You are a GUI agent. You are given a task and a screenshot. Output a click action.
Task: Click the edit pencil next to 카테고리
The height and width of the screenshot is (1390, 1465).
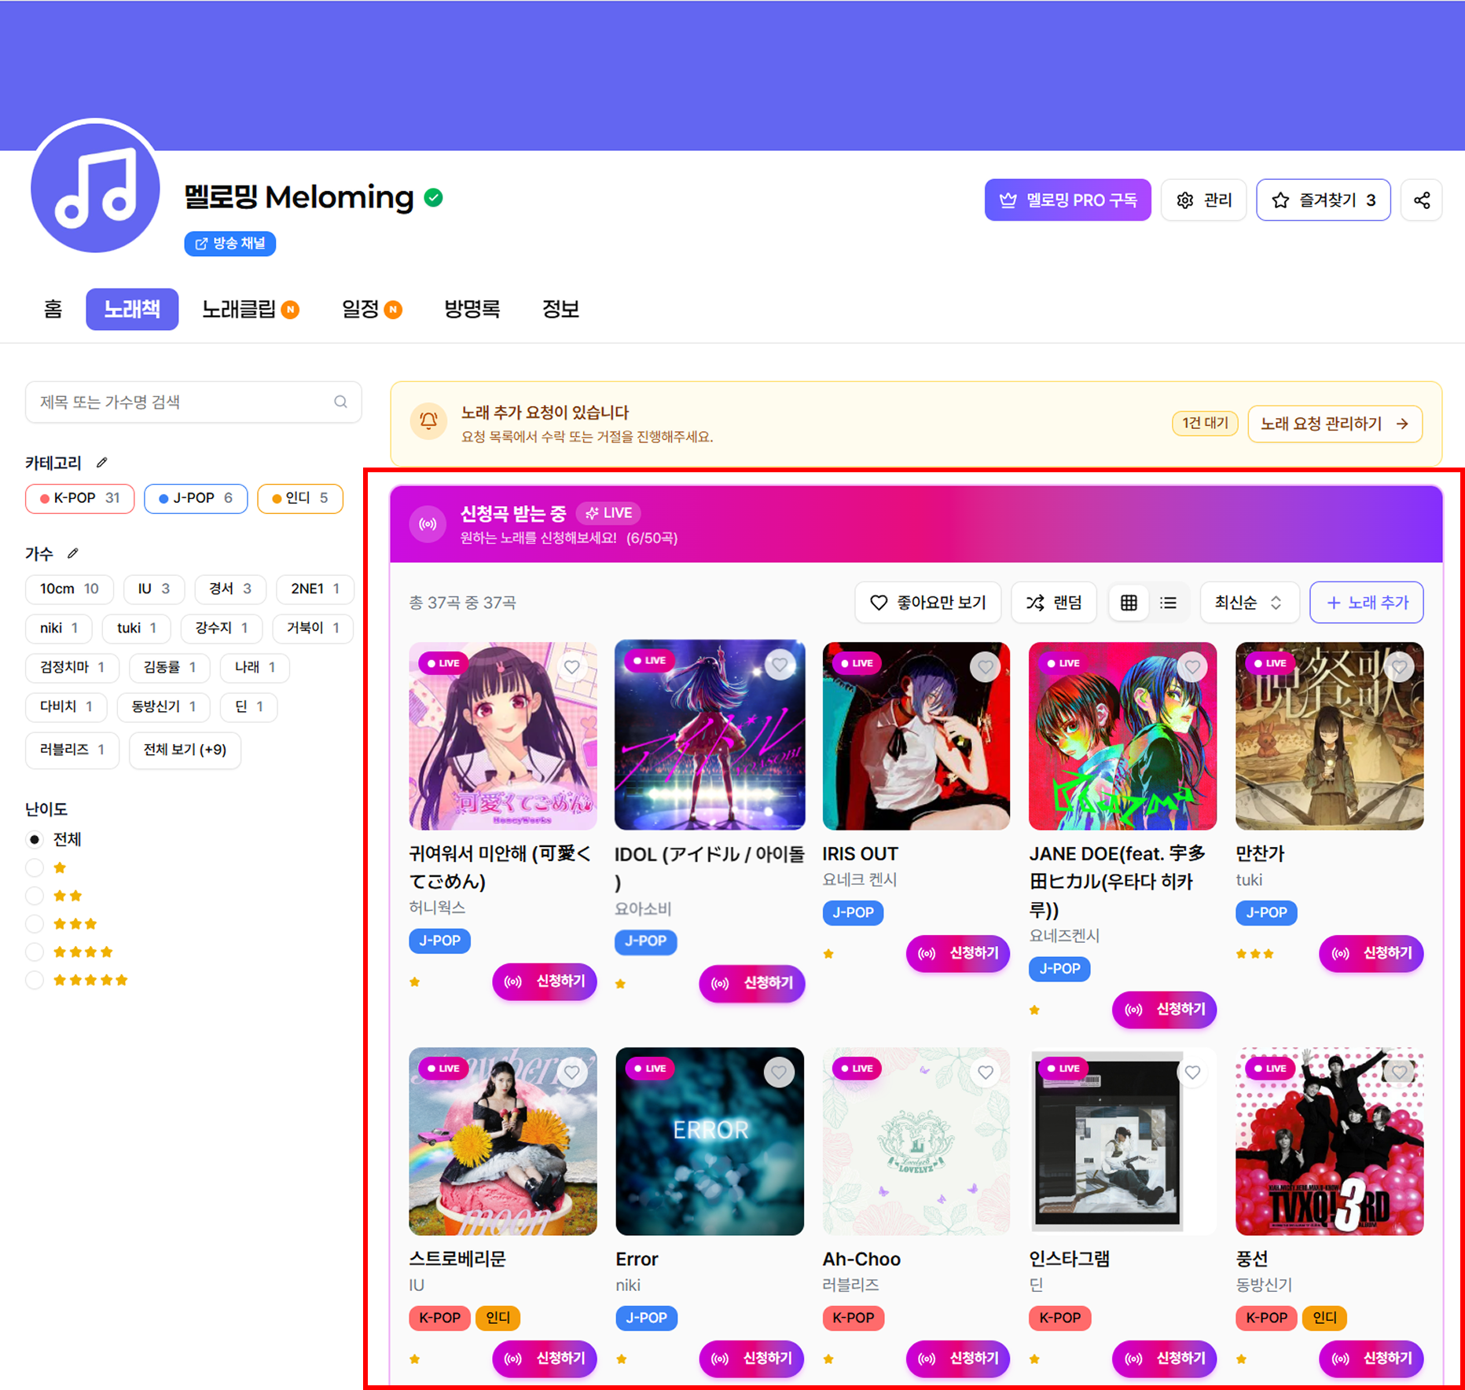(x=102, y=463)
